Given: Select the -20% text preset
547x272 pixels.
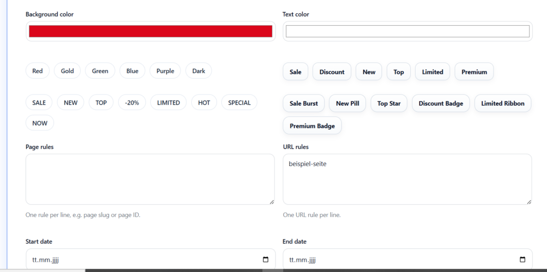Looking at the screenshot, I should (132, 103).
